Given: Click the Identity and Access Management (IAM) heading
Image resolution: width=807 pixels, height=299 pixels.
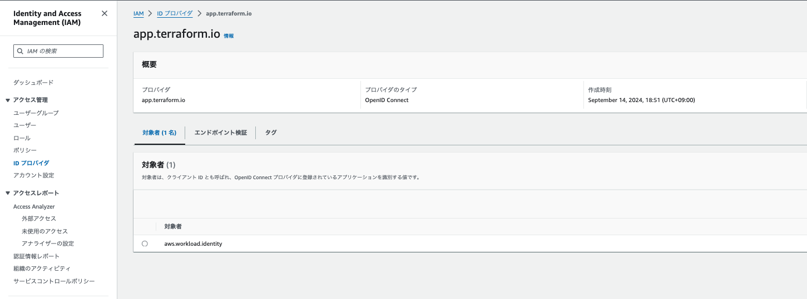Looking at the screenshot, I should pyautogui.click(x=47, y=18).
